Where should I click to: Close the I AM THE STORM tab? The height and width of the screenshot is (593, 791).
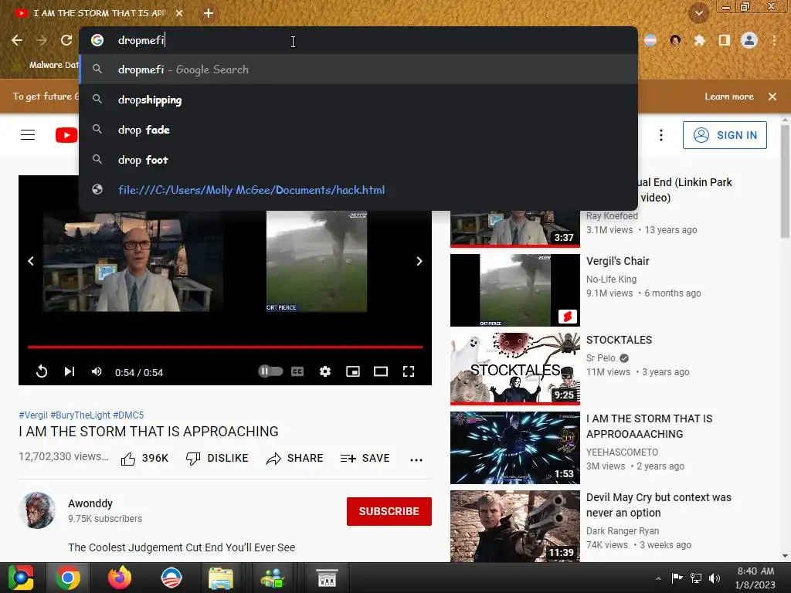tap(179, 14)
